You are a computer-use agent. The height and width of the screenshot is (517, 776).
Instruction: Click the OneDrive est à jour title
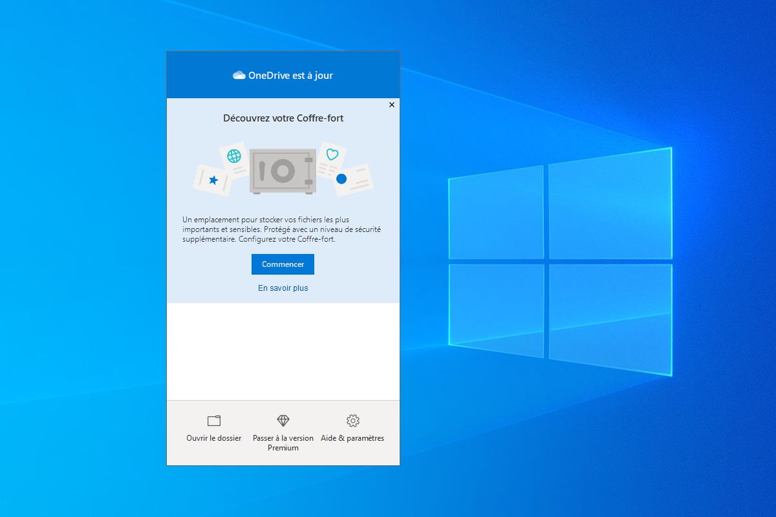point(291,76)
